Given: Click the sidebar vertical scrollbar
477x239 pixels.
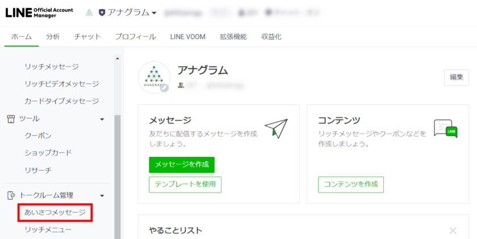Looking at the screenshot, I should 118,170.
